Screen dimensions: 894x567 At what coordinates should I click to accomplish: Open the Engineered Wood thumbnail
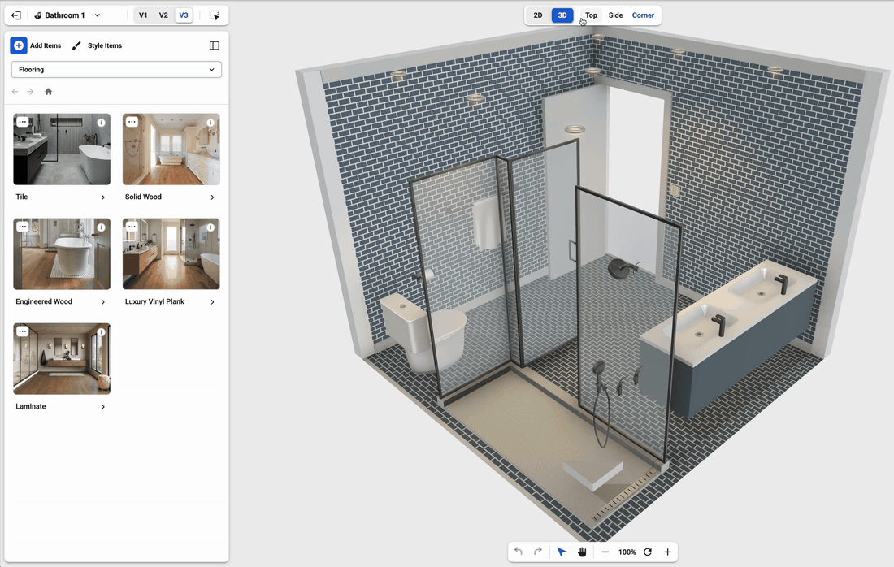pos(62,254)
